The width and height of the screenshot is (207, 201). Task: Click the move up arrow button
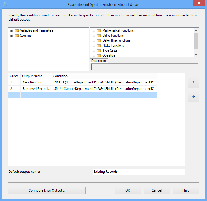tap(193, 82)
